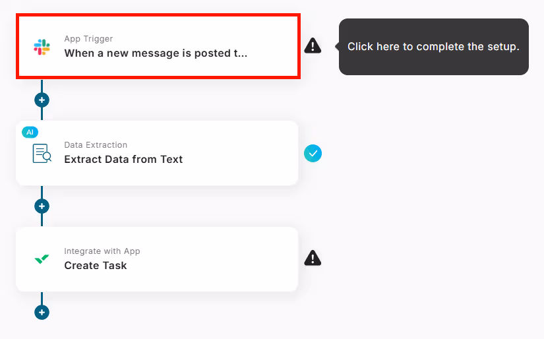Click the 'Data Extraction' label text
The width and height of the screenshot is (544, 339).
click(x=96, y=144)
